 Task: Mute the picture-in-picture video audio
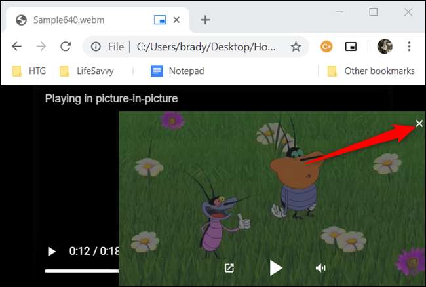(320, 268)
